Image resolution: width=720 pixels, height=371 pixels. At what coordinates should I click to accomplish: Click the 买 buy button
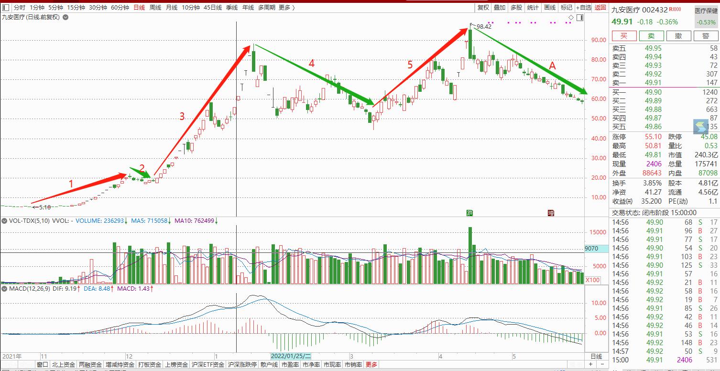tap(623, 36)
